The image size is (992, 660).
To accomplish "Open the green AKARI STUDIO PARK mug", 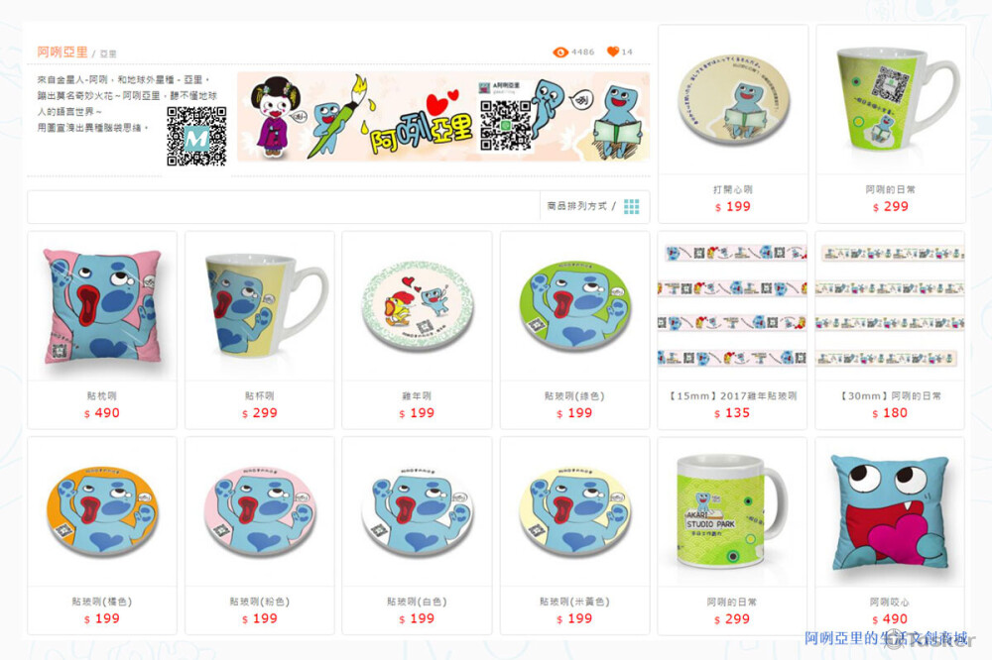I will [x=732, y=512].
